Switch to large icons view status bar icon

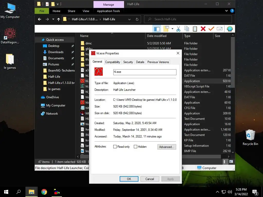click(x=231, y=162)
